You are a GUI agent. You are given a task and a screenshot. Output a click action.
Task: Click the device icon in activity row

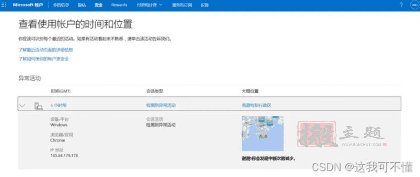[x=39, y=106]
